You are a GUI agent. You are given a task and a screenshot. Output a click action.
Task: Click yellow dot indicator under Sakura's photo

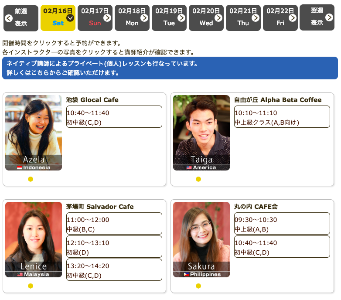coord(198,286)
